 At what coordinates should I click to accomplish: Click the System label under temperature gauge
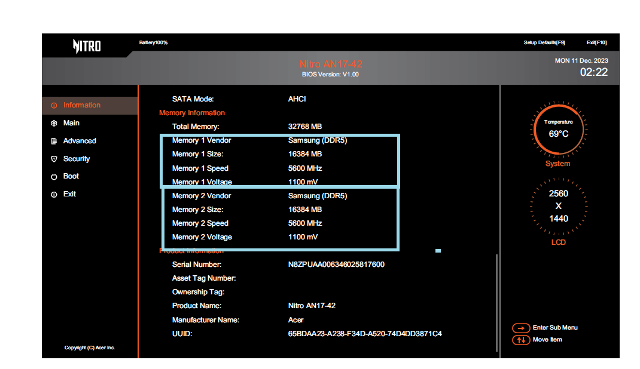(x=558, y=164)
